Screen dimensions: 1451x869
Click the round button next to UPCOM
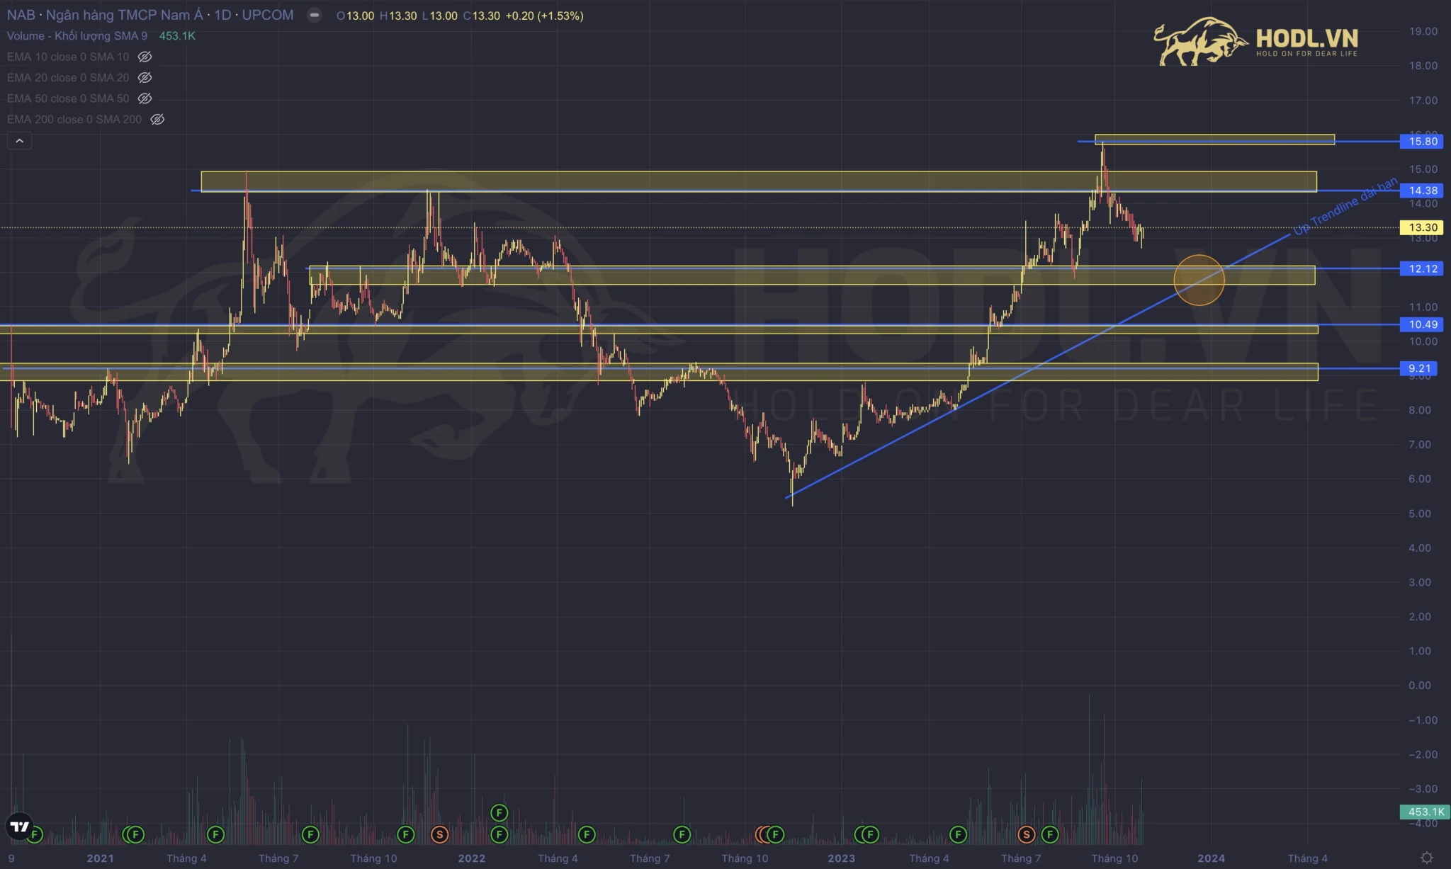click(314, 16)
